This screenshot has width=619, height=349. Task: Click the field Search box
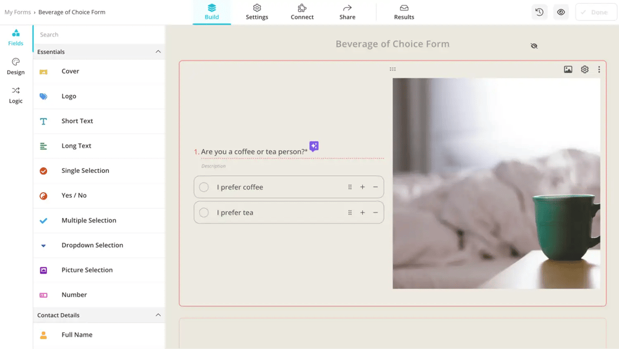pos(99,35)
